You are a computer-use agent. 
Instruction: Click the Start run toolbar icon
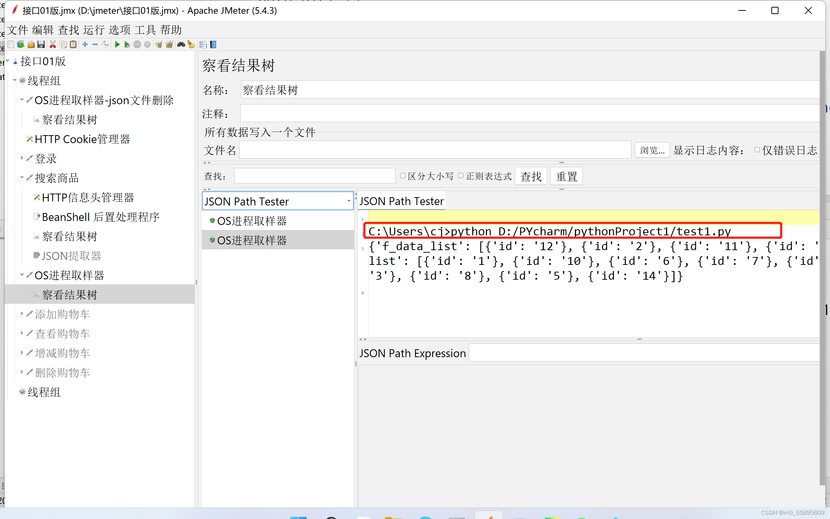(117, 44)
